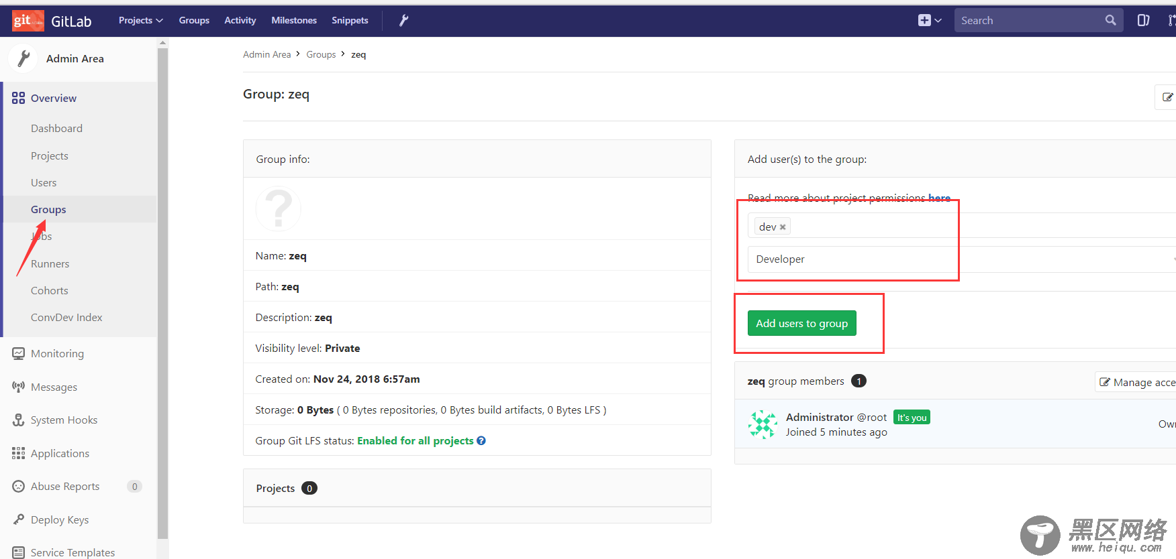
Task: Click the Overview grid icon in sidebar
Action: point(18,98)
